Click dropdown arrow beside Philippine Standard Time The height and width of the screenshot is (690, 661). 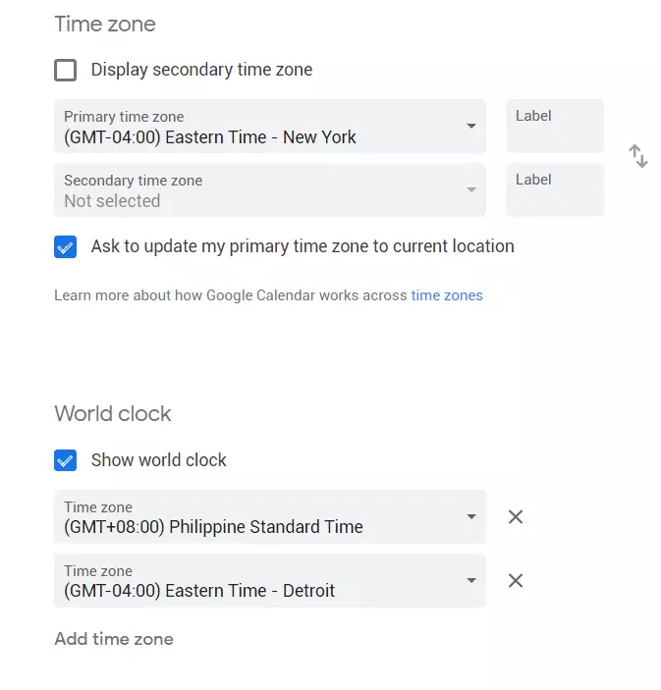tap(471, 517)
